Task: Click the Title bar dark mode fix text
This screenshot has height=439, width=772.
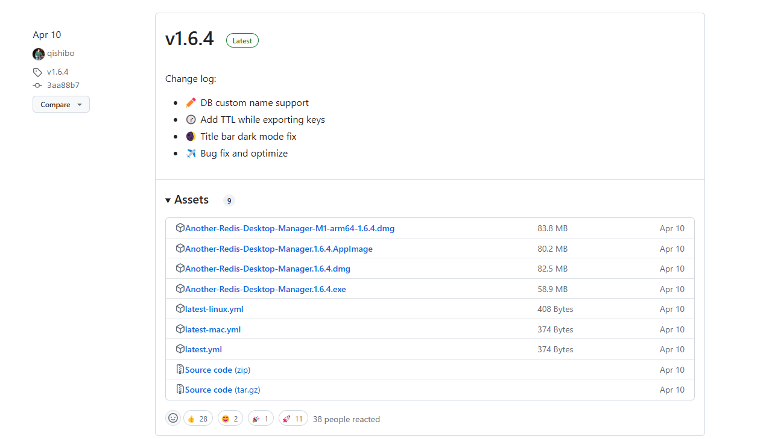Action: click(x=248, y=137)
